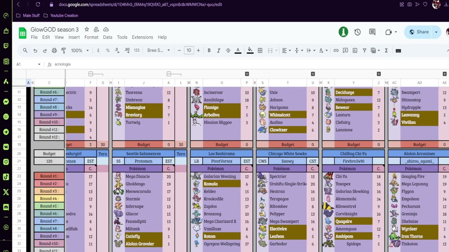Format as percent button
This screenshot has height=252, width=449.
[x=108, y=50]
